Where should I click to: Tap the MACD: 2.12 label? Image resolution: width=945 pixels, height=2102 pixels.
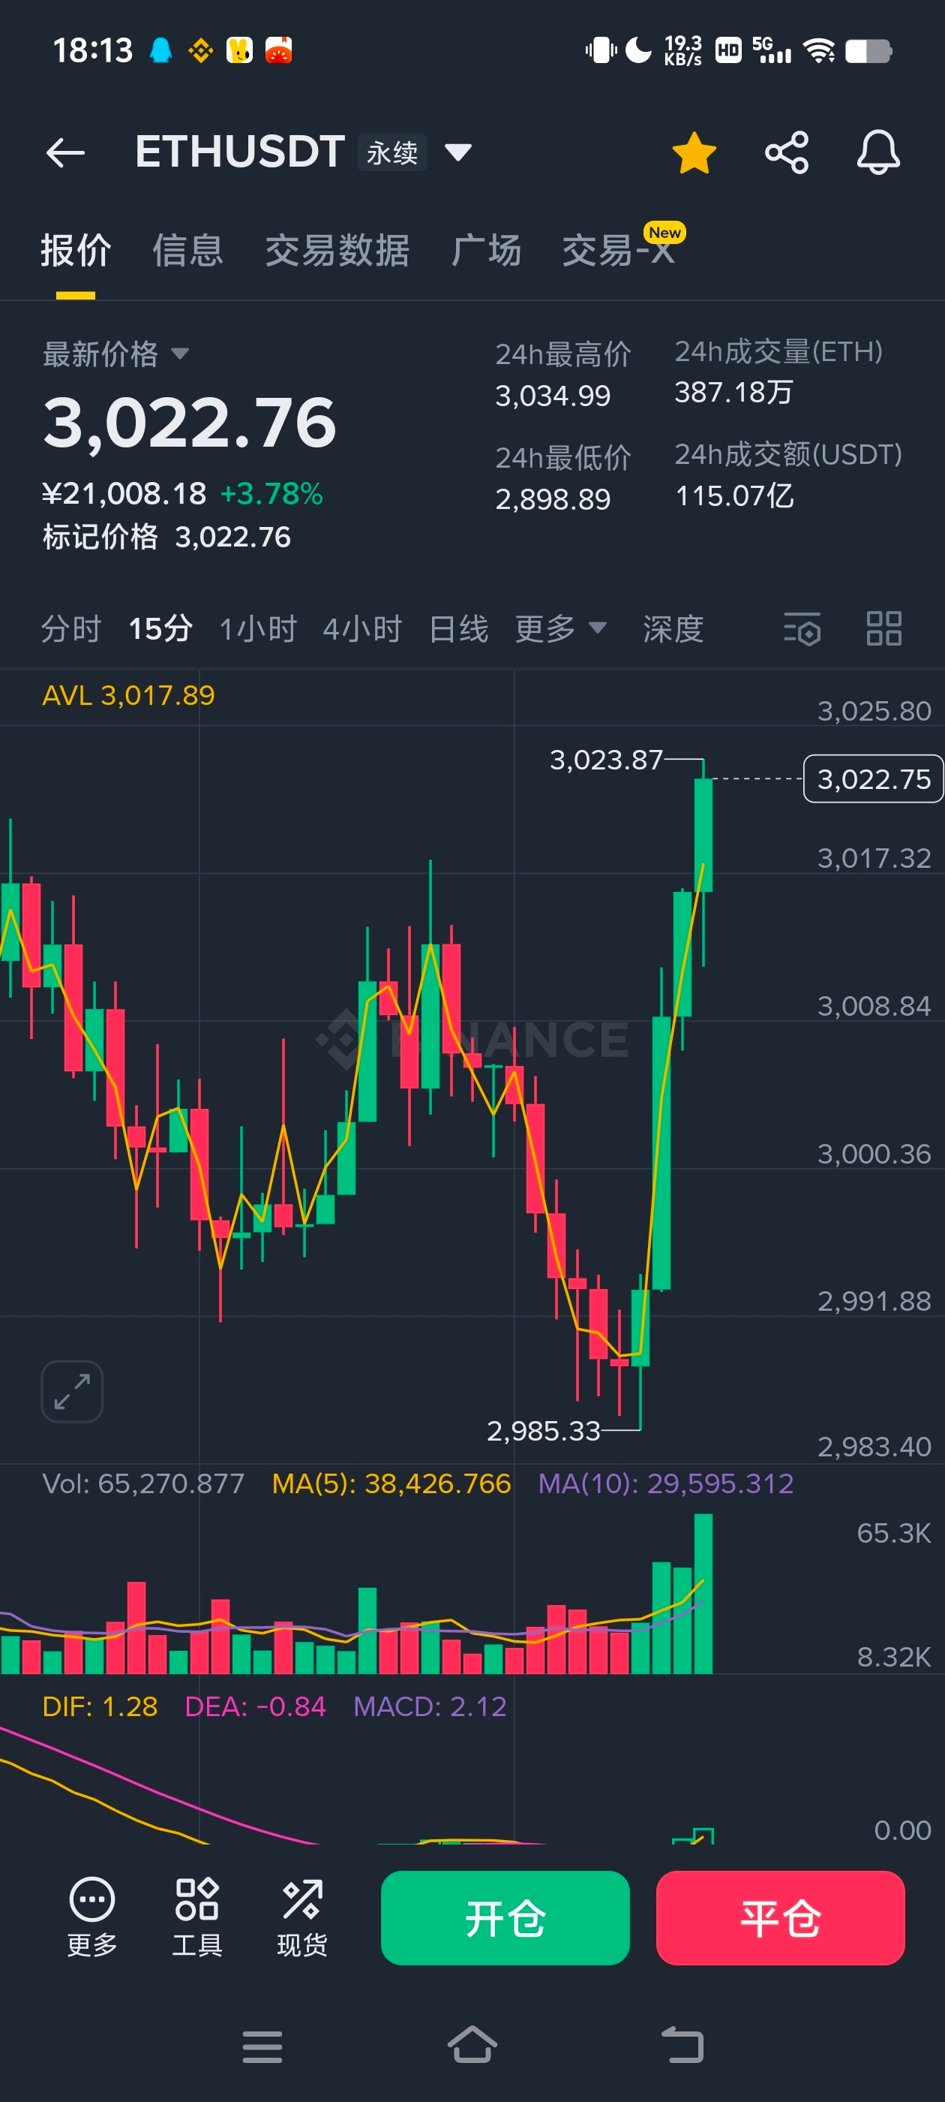tap(430, 1706)
